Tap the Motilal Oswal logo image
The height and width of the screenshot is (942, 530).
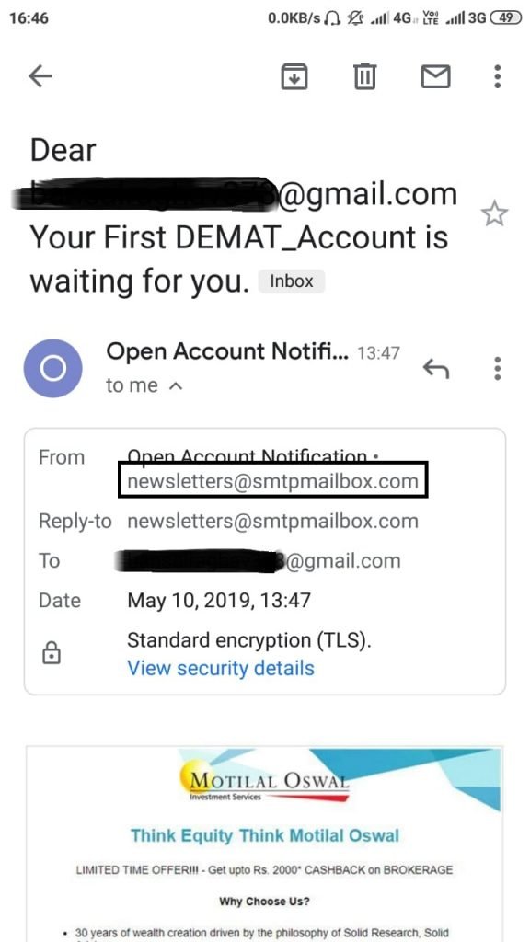(264, 781)
